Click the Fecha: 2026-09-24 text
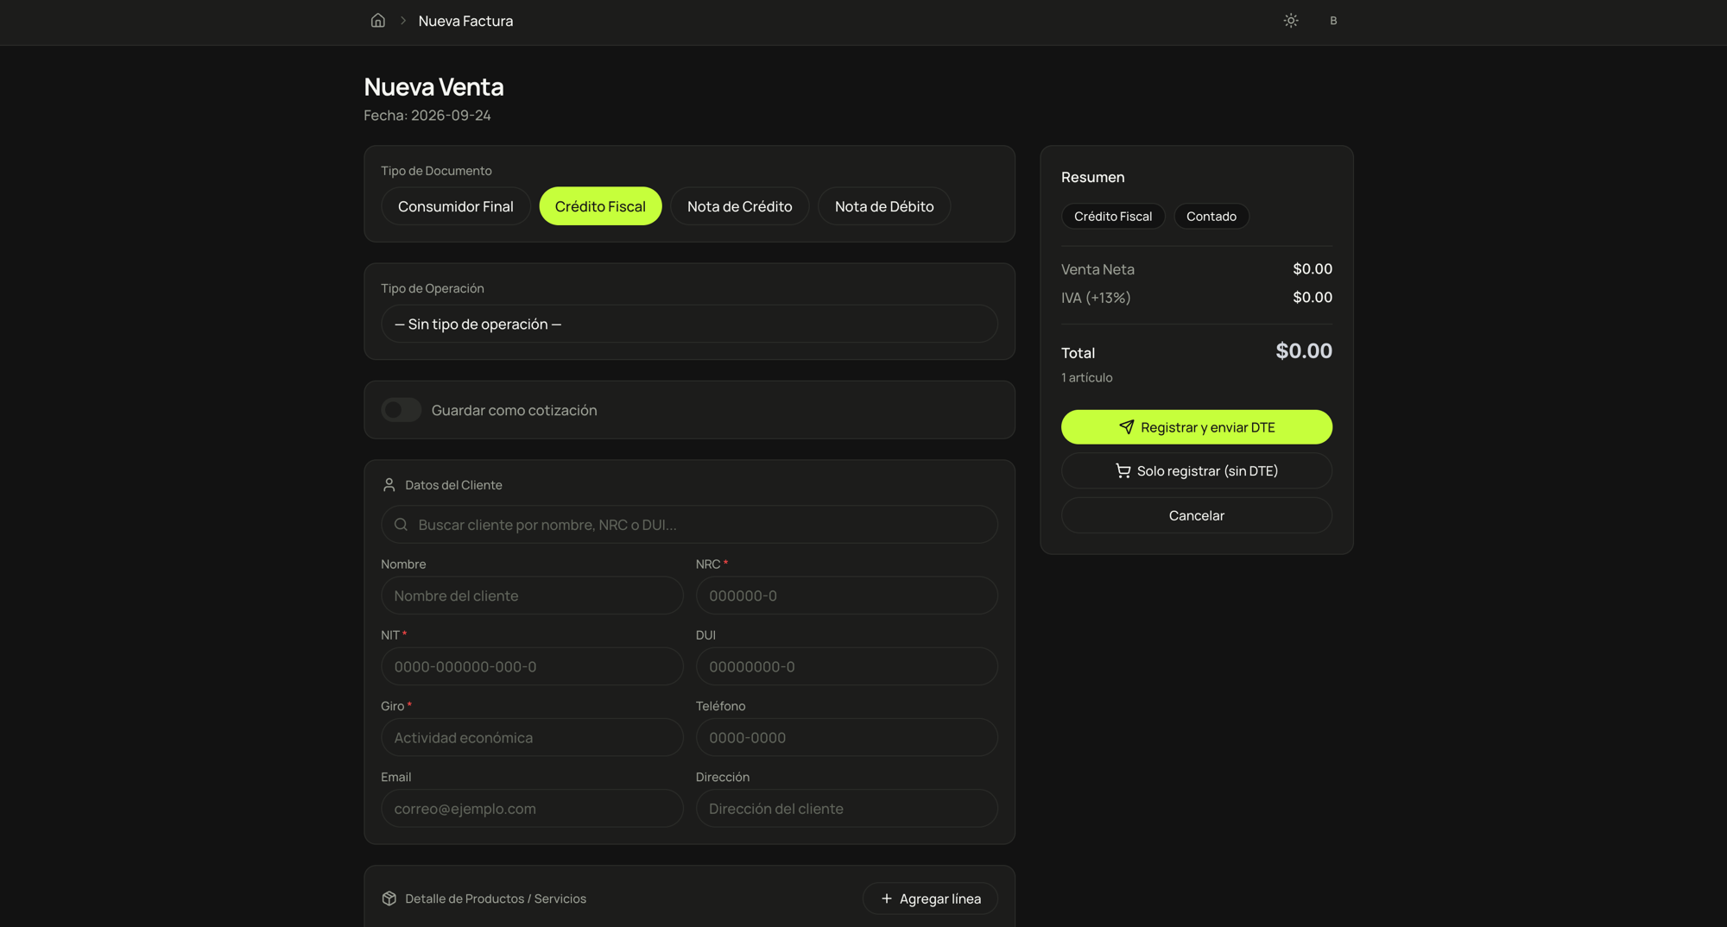The width and height of the screenshot is (1727, 927). click(427, 115)
